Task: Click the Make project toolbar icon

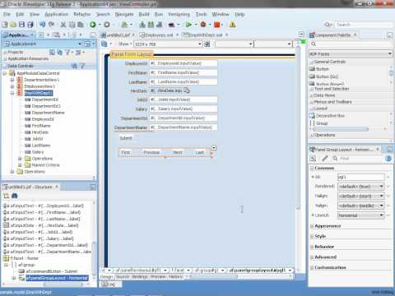Action: [x=142, y=25]
